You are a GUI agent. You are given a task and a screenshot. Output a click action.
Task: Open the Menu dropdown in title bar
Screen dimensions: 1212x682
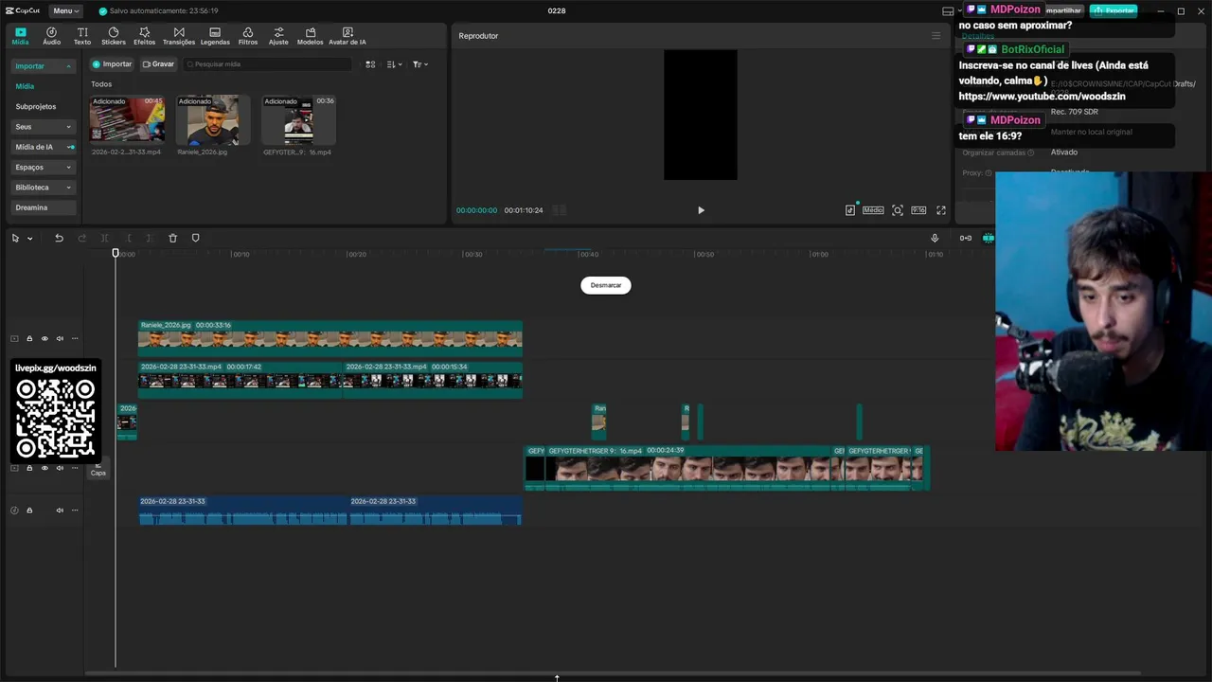66,11
